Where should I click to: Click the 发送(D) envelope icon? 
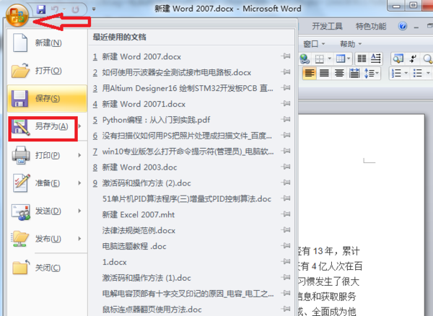point(21,211)
